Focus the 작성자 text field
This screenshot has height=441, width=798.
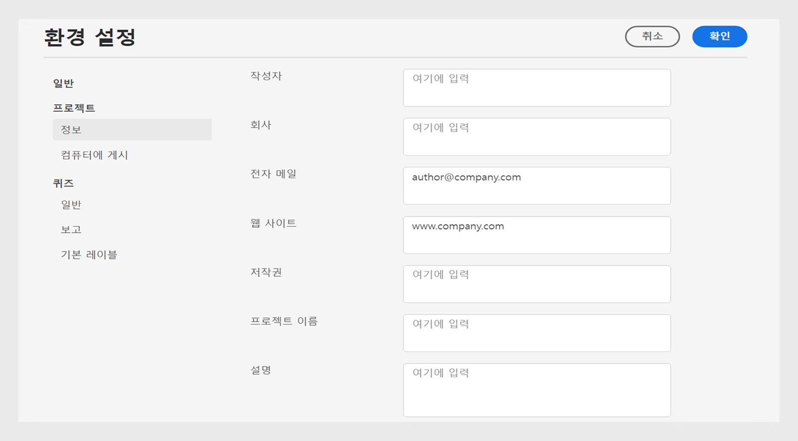pyautogui.click(x=536, y=88)
